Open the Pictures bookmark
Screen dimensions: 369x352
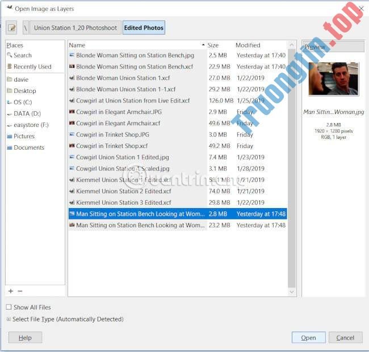20,136
